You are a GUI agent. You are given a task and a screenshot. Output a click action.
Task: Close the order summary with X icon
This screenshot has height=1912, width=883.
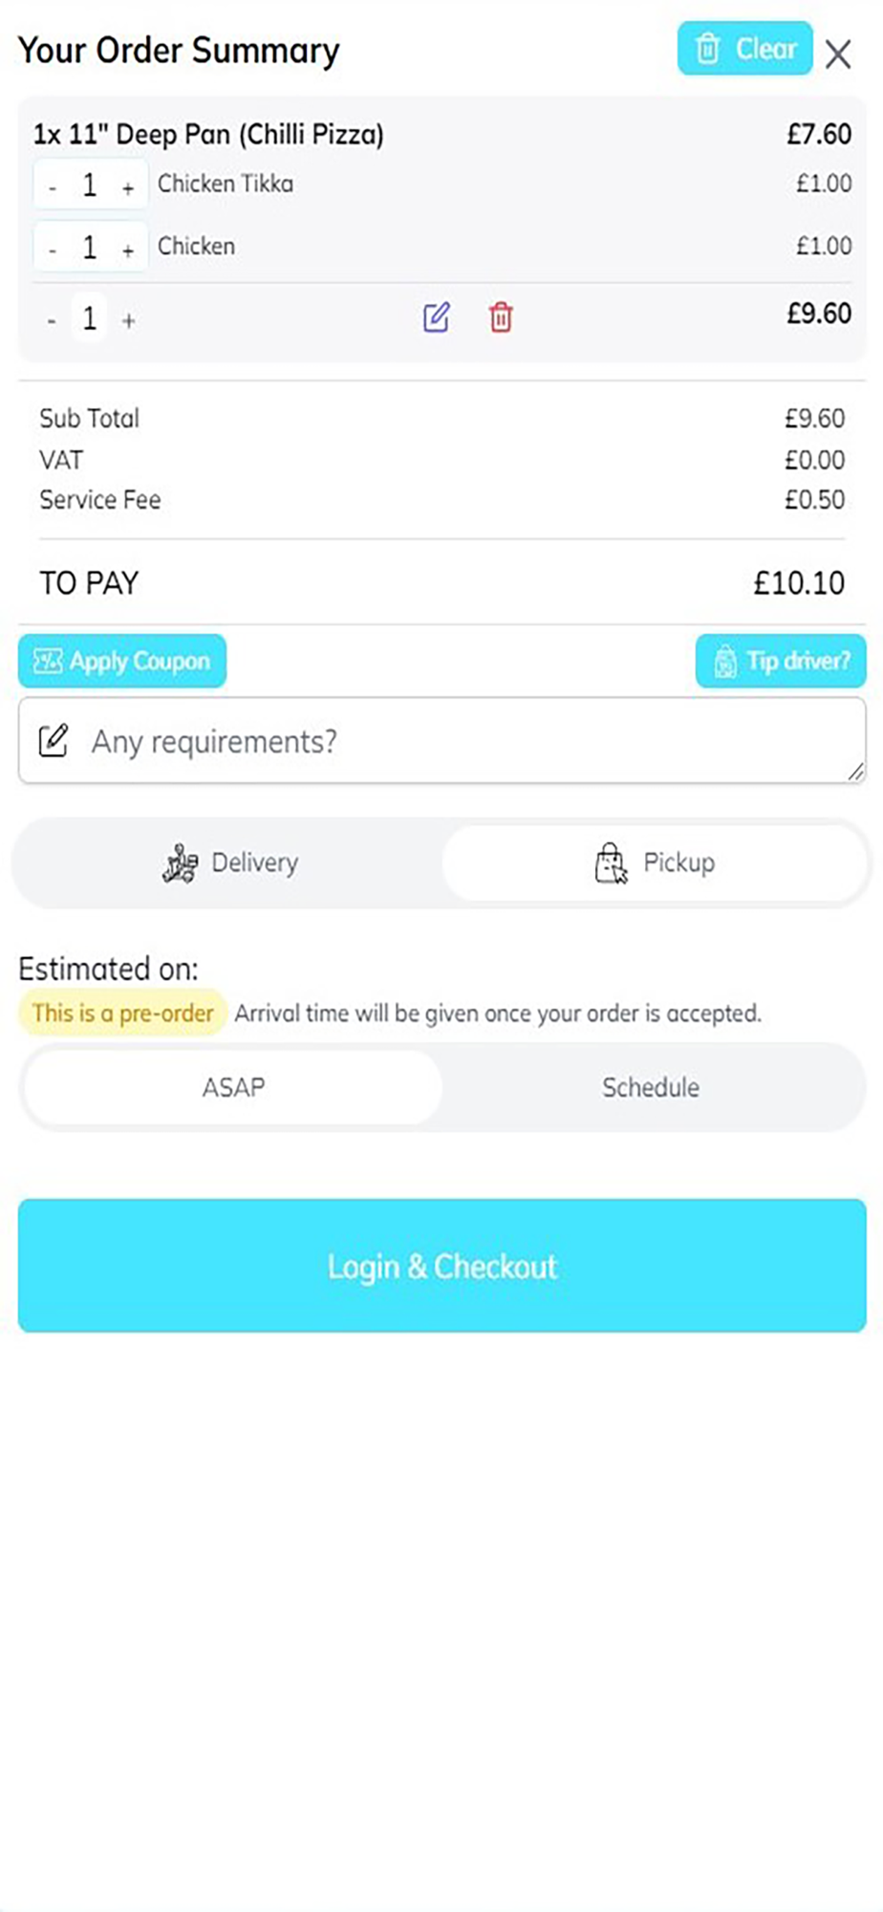tap(838, 54)
